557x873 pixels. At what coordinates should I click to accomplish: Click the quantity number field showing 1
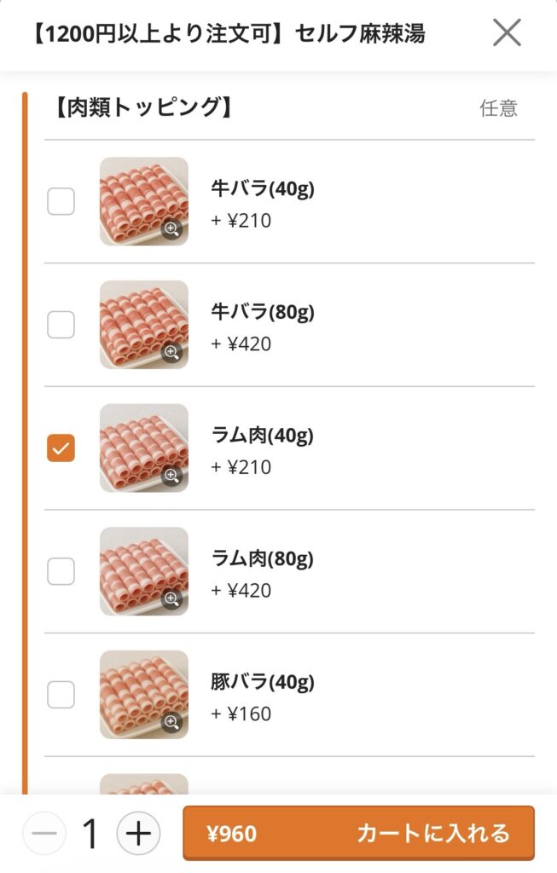[x=90, y=834]
